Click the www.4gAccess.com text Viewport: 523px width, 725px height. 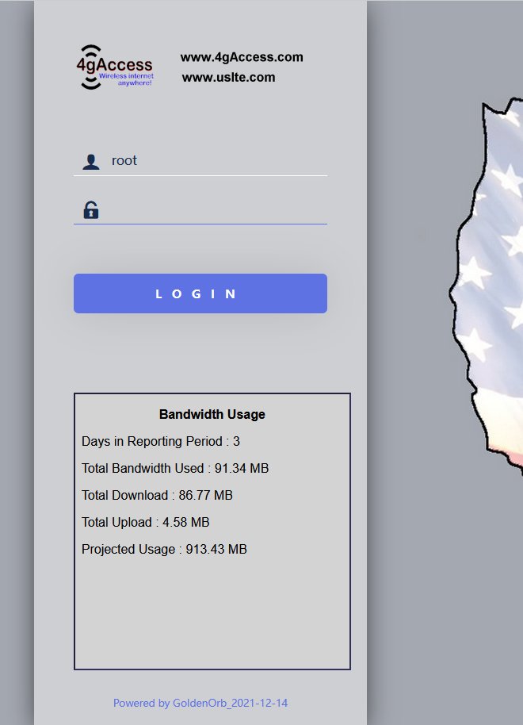coord(242,57)
